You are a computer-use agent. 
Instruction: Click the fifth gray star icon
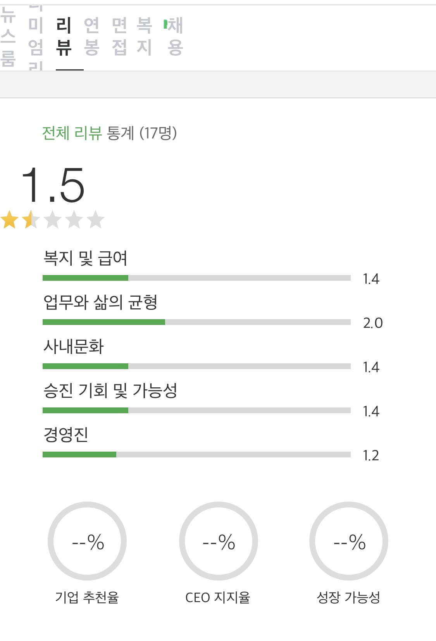point(95,220)
